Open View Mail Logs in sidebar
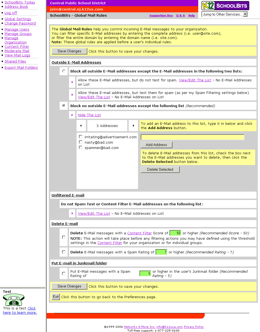 coord(17,55)
